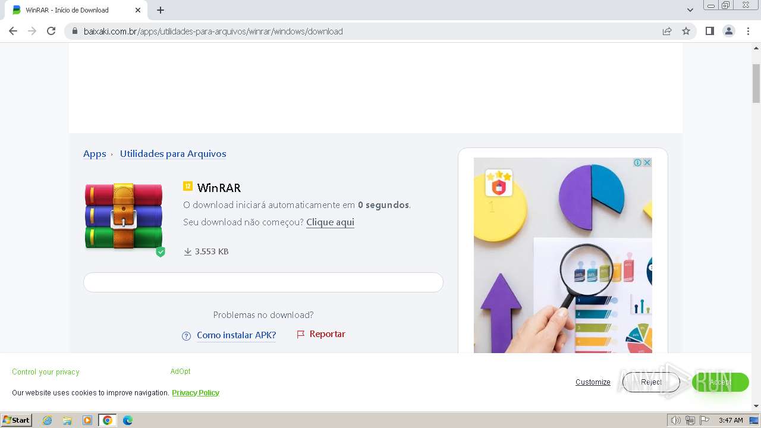Expand the tab search dropdown arrow
This screenshot has height=428, width=761.
coord(690,10)
